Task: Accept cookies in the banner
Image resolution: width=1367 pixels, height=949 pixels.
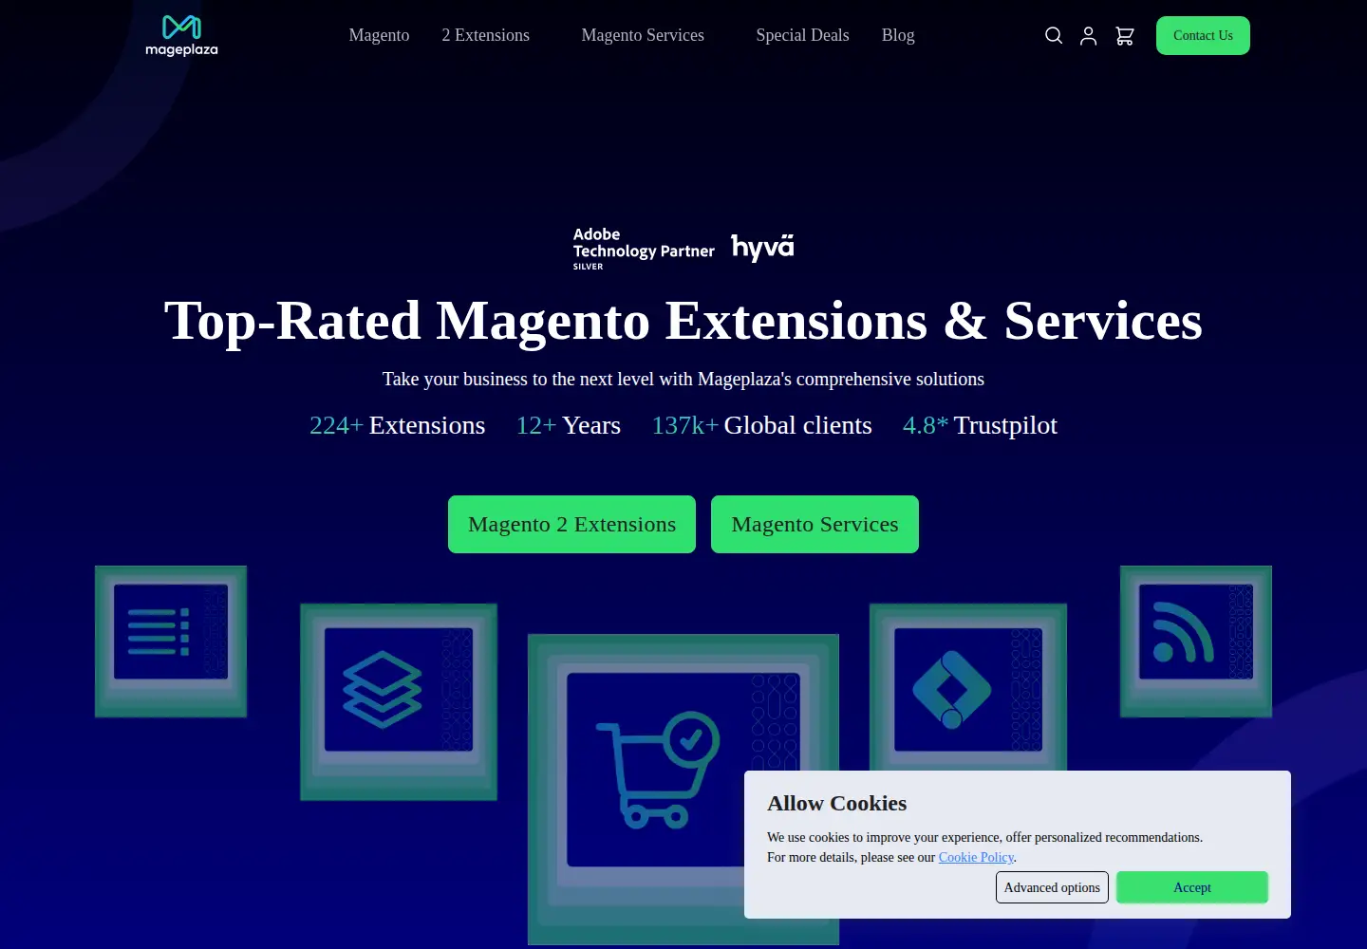Action: click(1192, 887)
